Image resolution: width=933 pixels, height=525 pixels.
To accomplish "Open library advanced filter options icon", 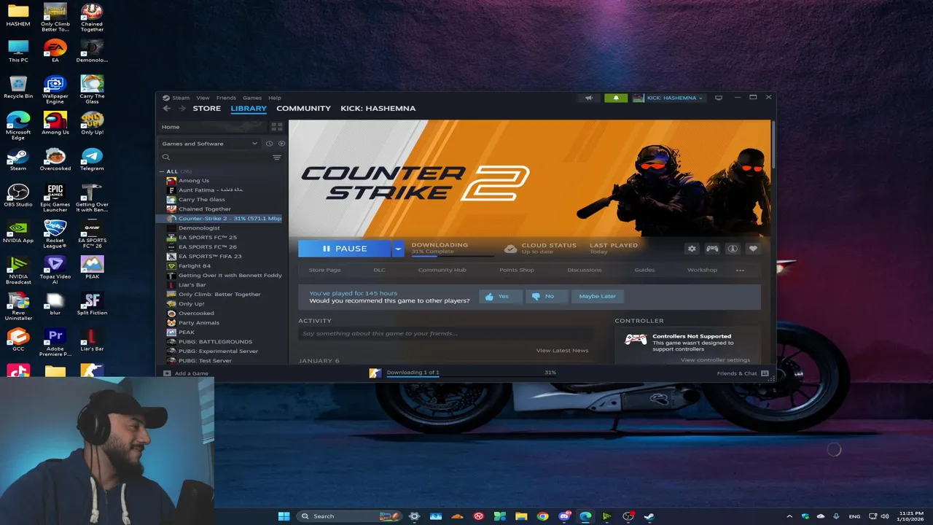I will coord(277,157).
